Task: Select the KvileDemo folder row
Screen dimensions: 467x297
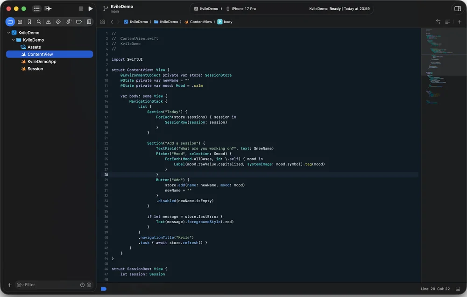Action: tap(50, 40)
